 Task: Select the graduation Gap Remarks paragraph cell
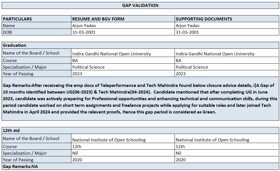(140, 99)
